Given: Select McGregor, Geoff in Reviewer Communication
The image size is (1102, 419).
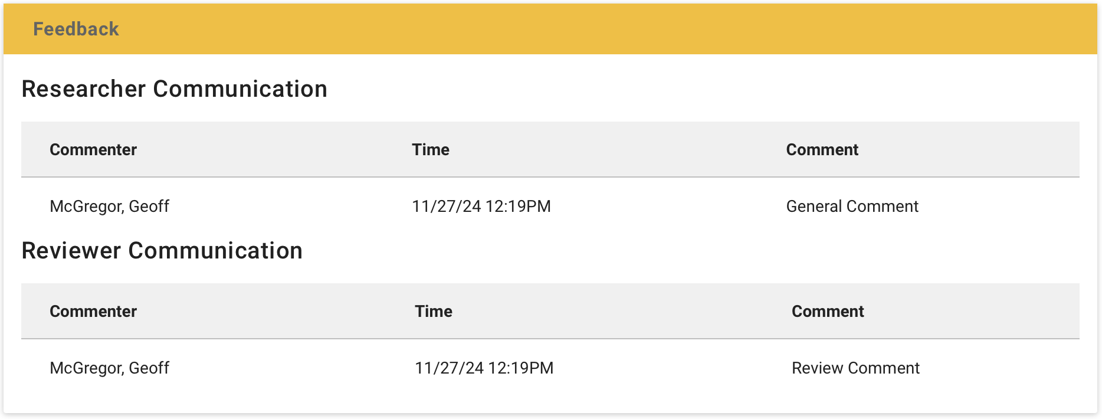Looking at the screenshot, I should tap(110, 368).
